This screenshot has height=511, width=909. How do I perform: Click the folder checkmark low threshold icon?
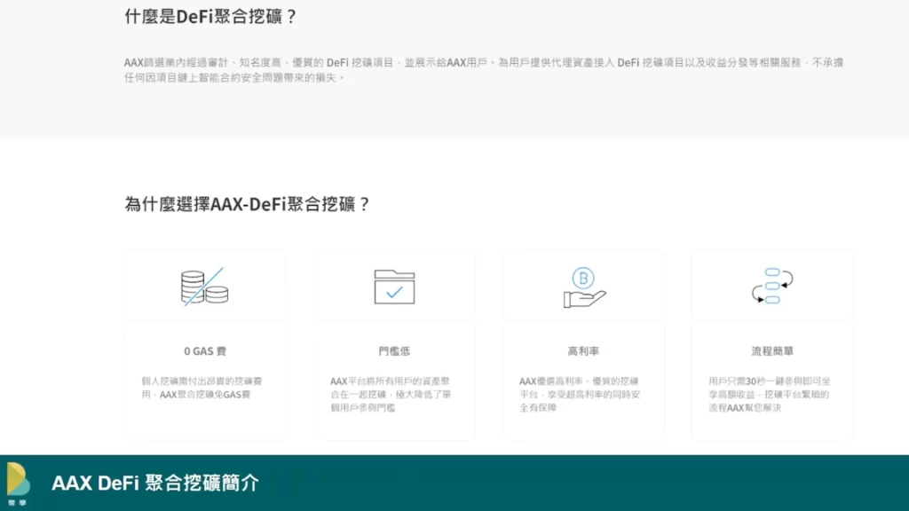[x=394, y=287]
